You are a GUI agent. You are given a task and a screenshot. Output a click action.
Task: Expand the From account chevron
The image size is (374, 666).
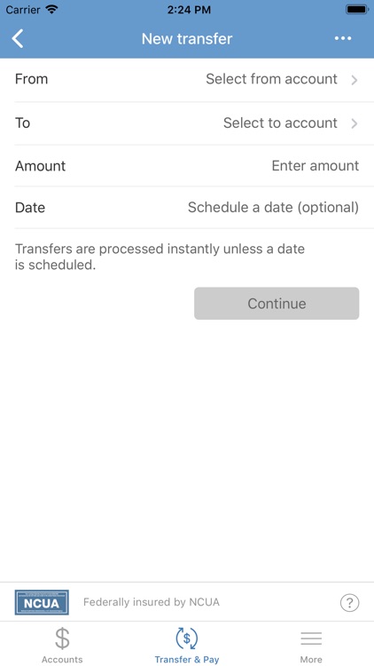click(x=355, y=80)
